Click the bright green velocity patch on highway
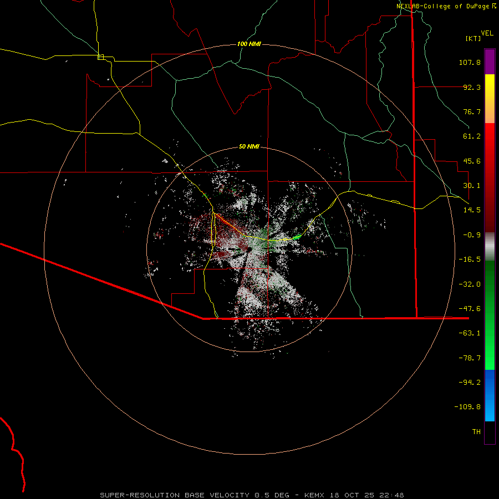The image size is (499, 499). 296,237
